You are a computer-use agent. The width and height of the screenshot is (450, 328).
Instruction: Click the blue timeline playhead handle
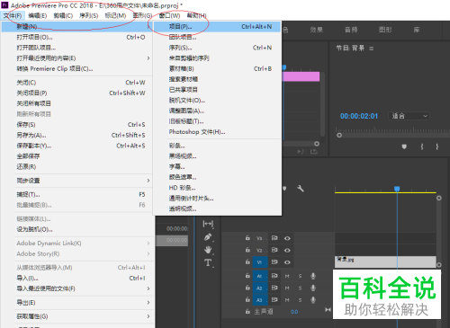click(x=397, y=189)
